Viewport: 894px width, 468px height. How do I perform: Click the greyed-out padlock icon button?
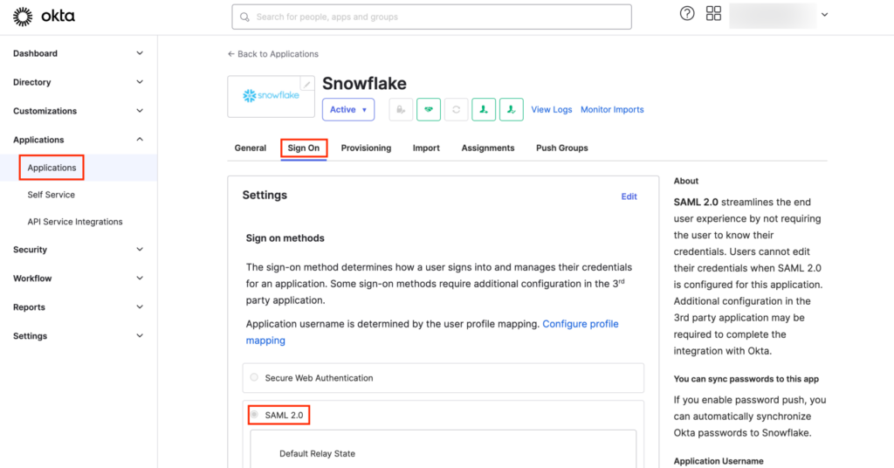point(401,109)
